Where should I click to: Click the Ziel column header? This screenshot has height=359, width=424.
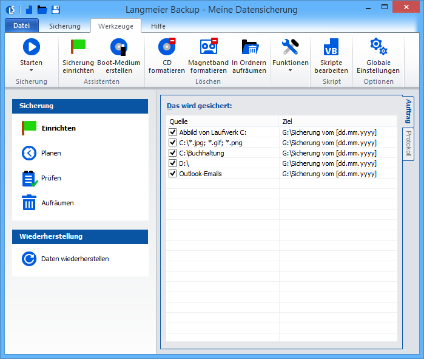click(338, 121)
